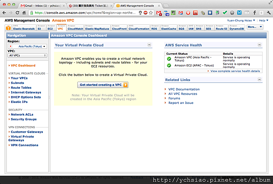Click View complete service health details link
The width and height of the screenshot is (273, 184).
[235, 71]
